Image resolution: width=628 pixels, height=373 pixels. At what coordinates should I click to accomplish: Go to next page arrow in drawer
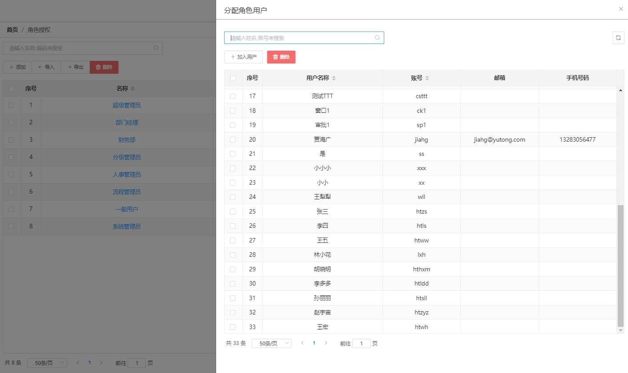tap(326, 343)
